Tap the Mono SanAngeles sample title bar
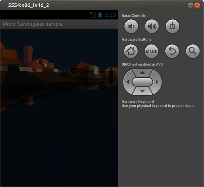This screenshot has width=204, height=187. 59,24
